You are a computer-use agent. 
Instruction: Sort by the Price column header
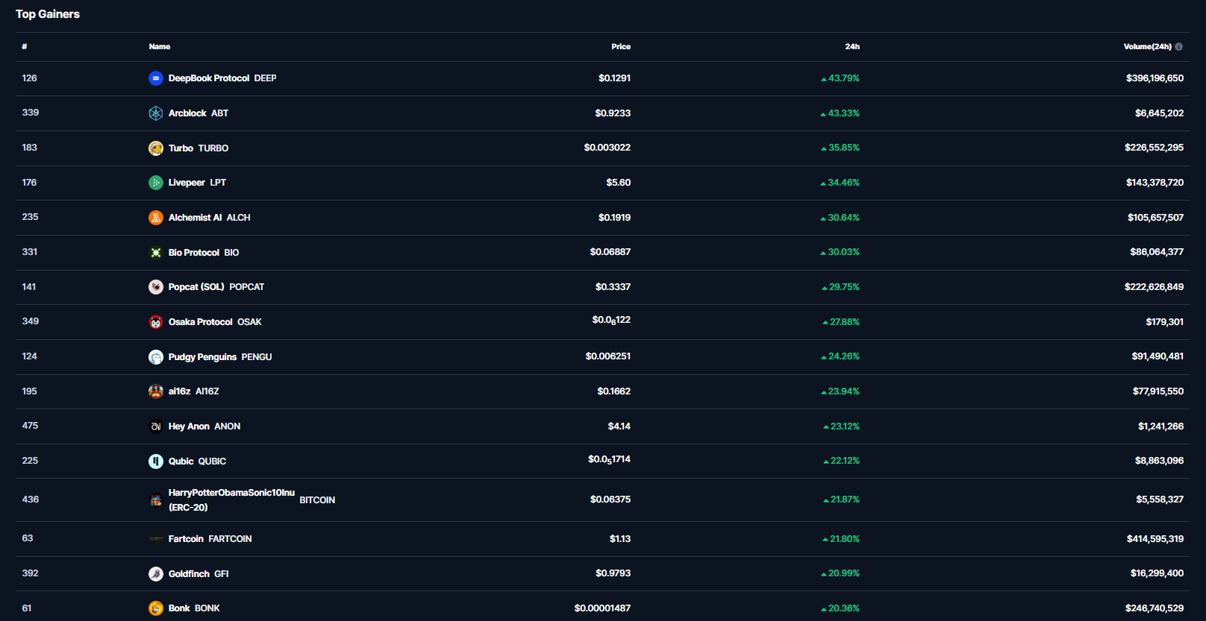pos(620,47)
